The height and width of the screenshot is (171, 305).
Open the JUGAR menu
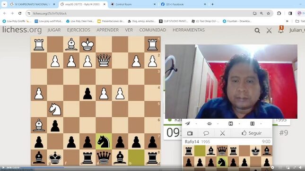tap(54, 30)
